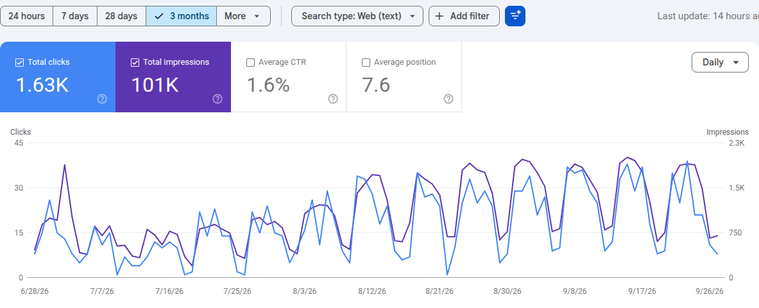The width and height of the screenshot is (759, 308).
Task: Click the Last update status text
Action: (x=708, y=16)
